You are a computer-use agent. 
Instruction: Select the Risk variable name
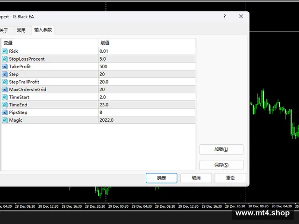pyautogui.click(x=14, y=51)
